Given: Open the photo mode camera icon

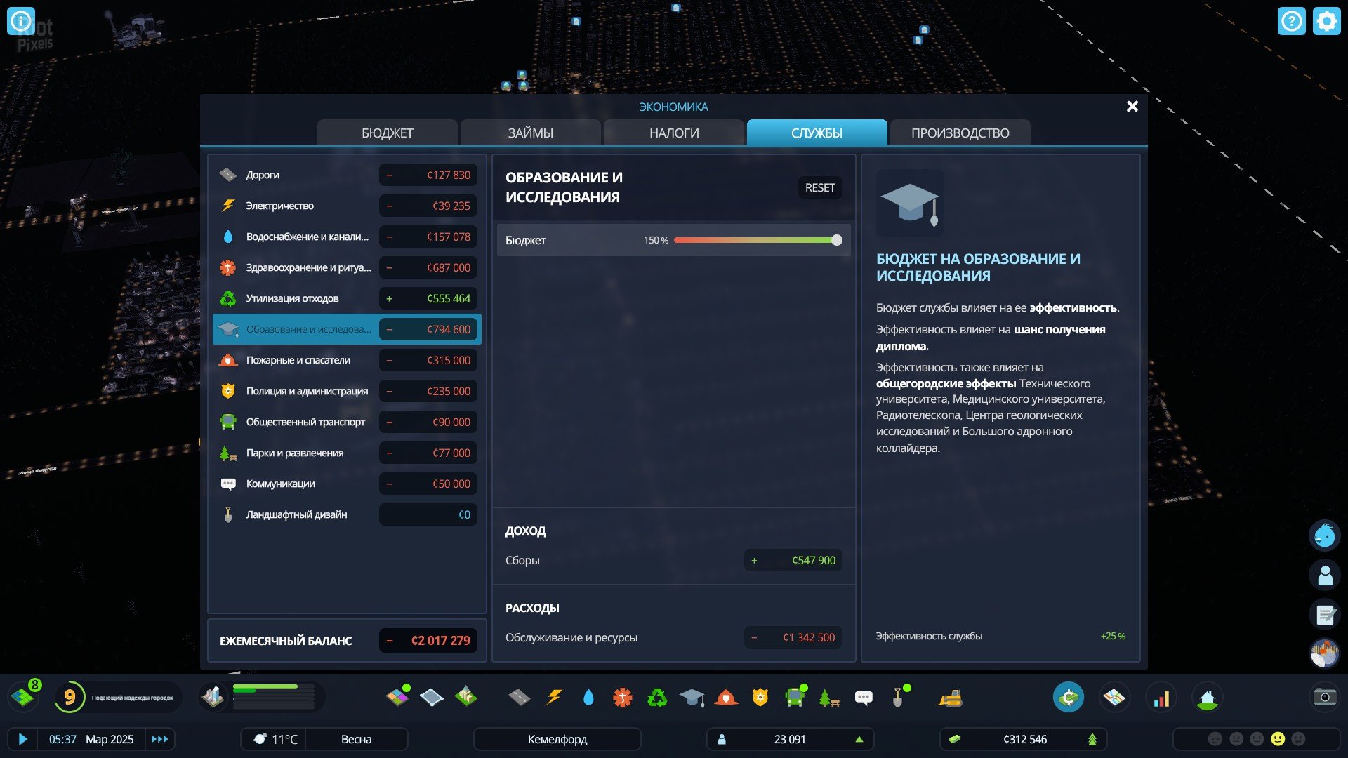Looking at the screenshot, I should [1325, 697].
